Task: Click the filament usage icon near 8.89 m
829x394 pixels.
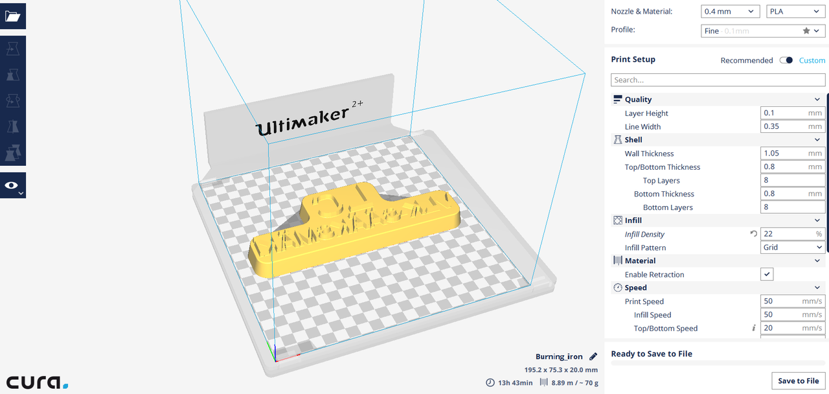Action: 544,382
